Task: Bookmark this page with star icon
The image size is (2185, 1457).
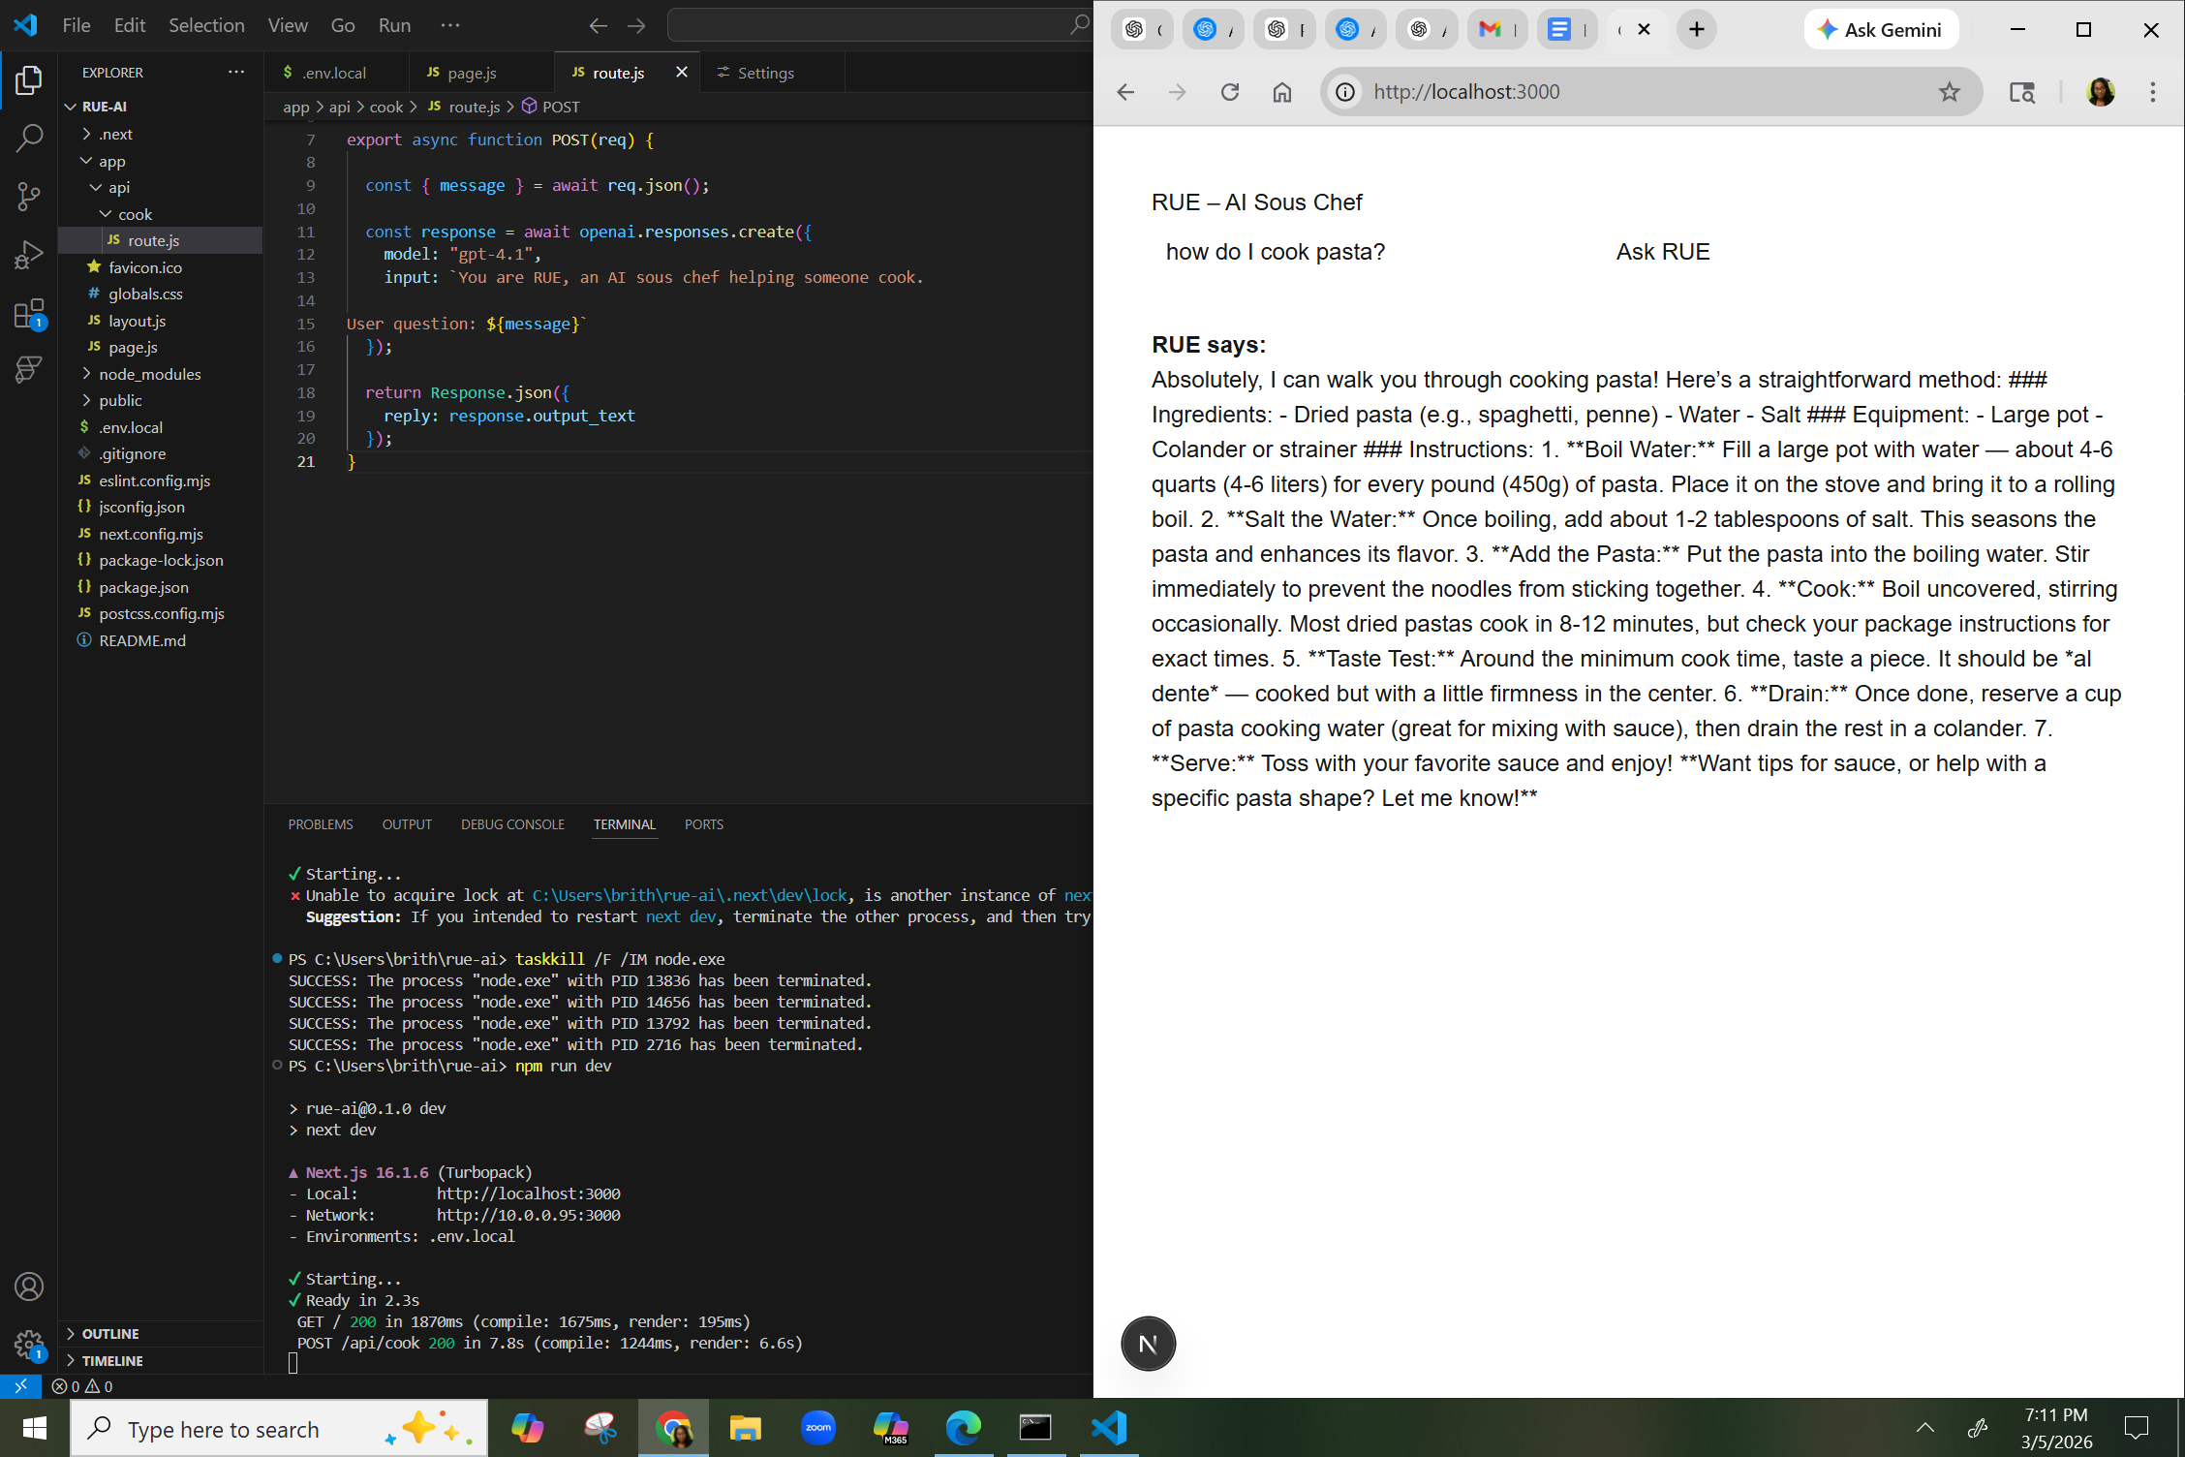Action: pyautogui.click(x=1949, y=92)
